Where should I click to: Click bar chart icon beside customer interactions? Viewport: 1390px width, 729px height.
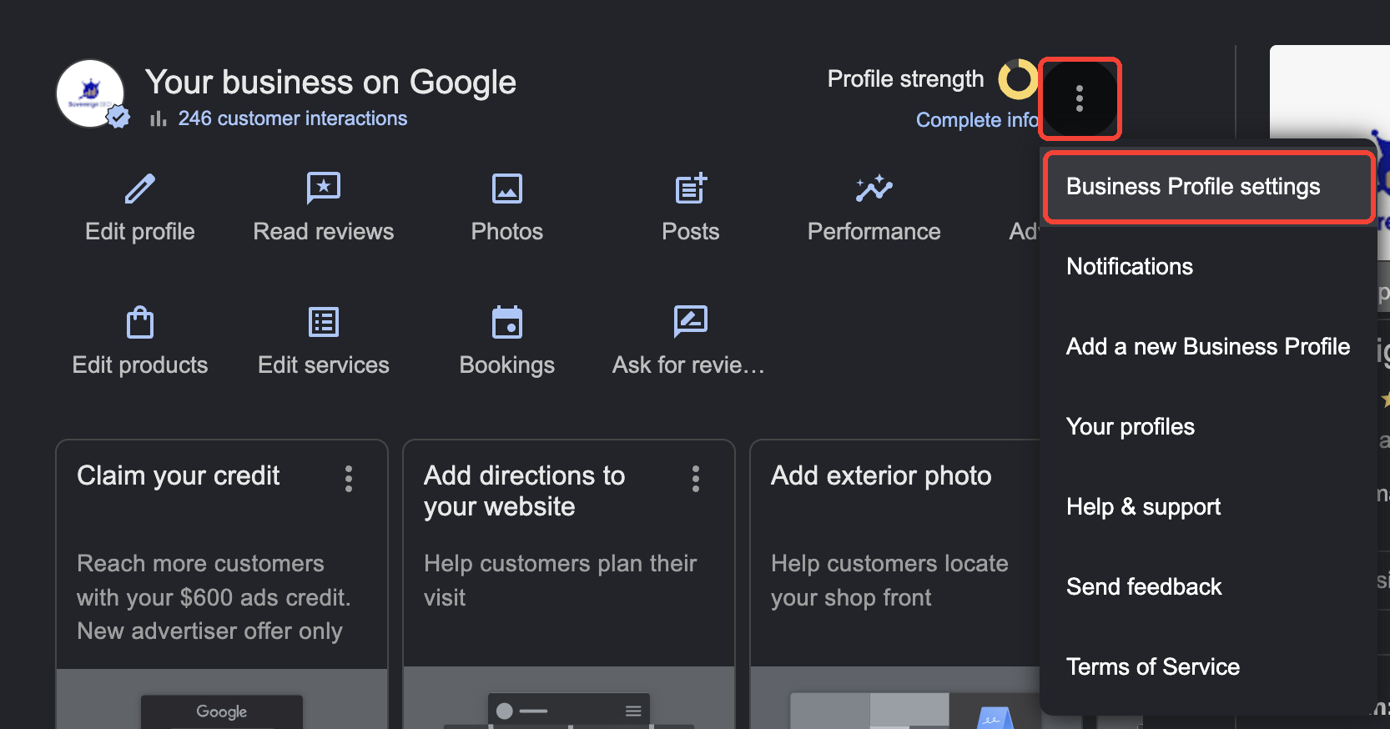tap(159, 119)
